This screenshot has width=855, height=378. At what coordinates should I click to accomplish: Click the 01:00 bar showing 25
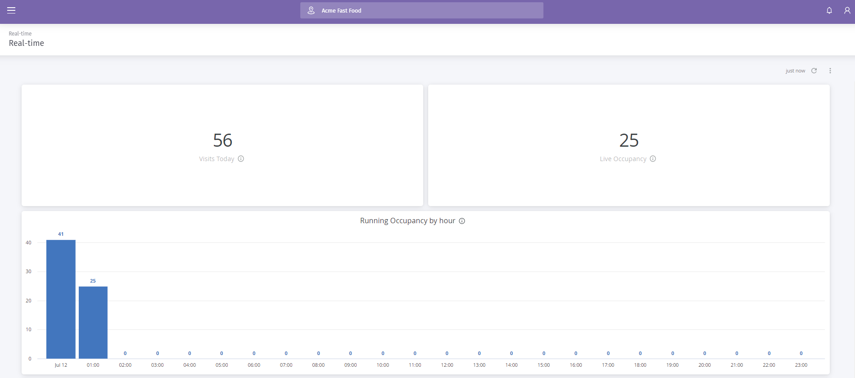[x=93, y=323]
